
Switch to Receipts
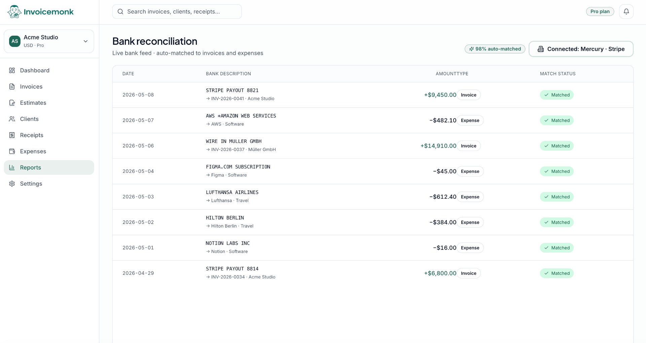(49, 135)
